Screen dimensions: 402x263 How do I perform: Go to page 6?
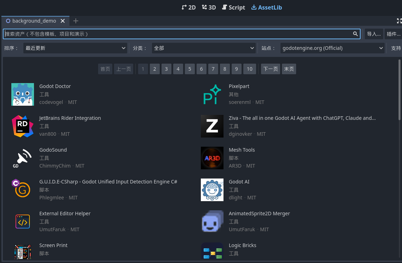coord(202,69)
